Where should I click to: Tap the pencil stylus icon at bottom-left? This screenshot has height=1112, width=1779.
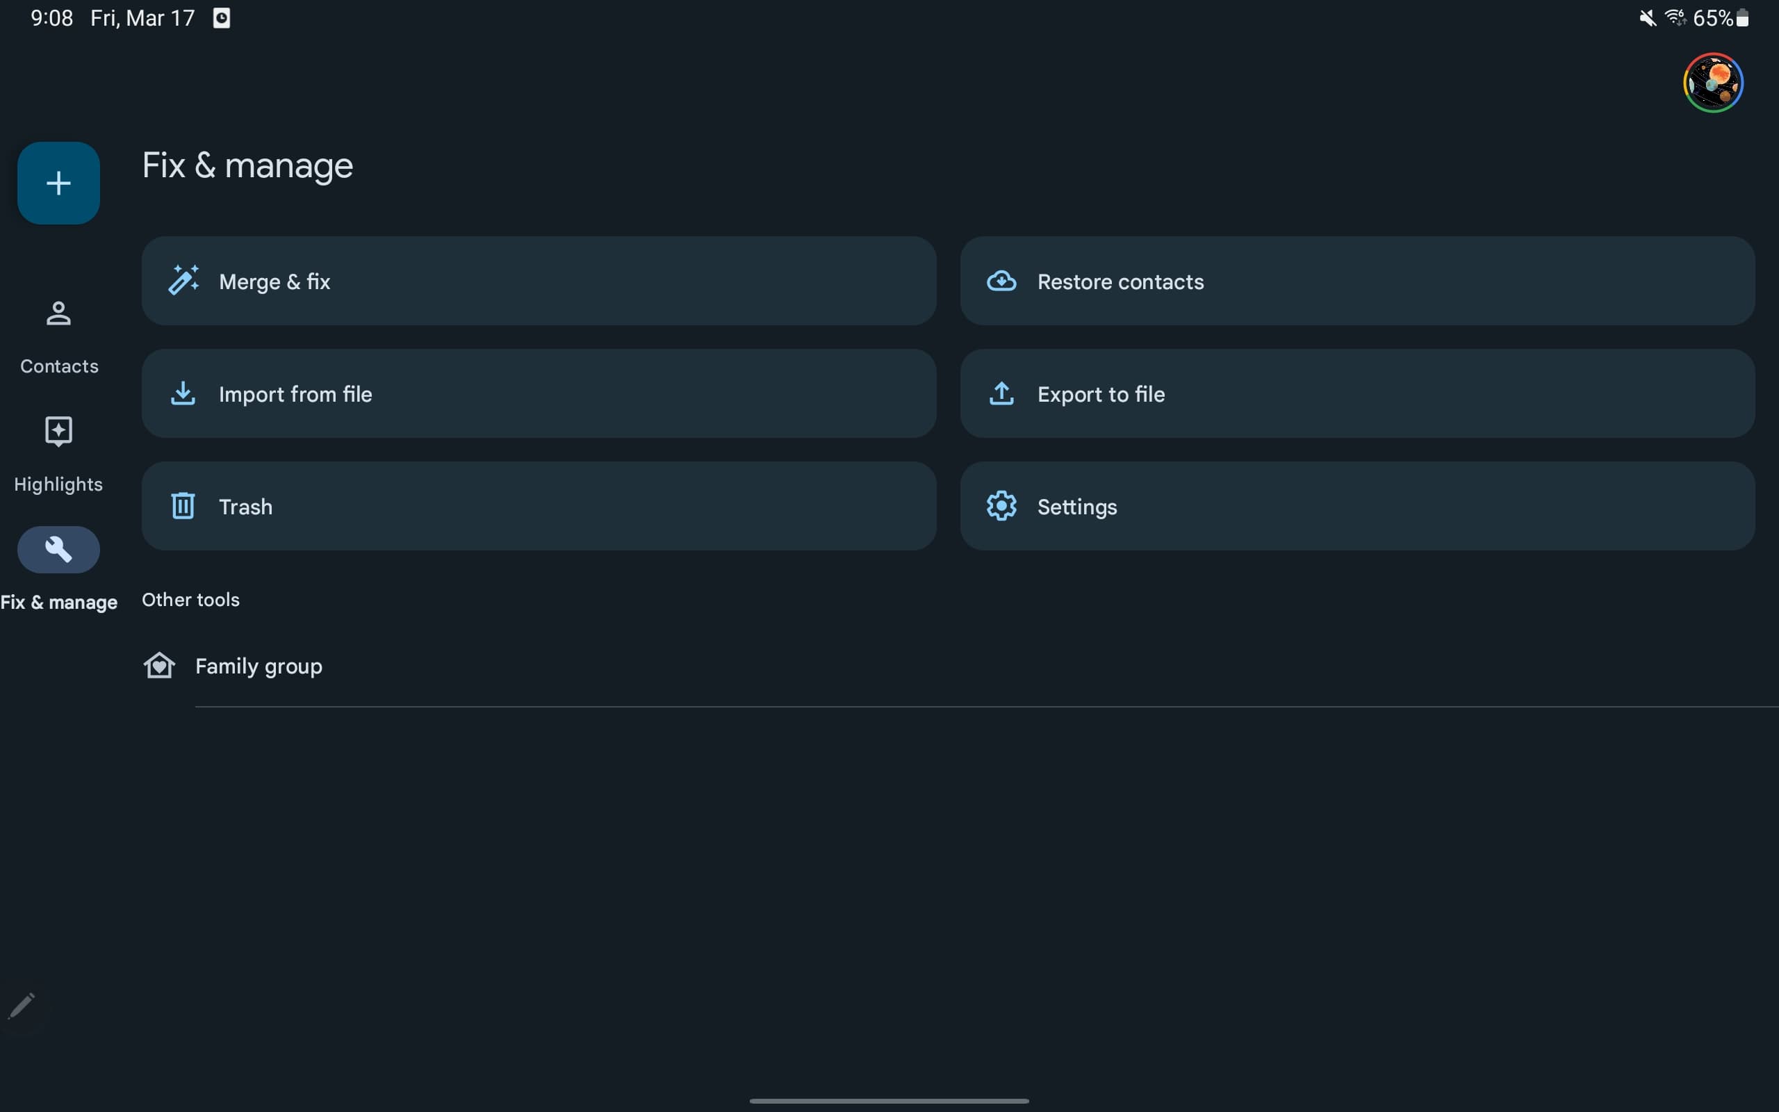pos(22,1006)
